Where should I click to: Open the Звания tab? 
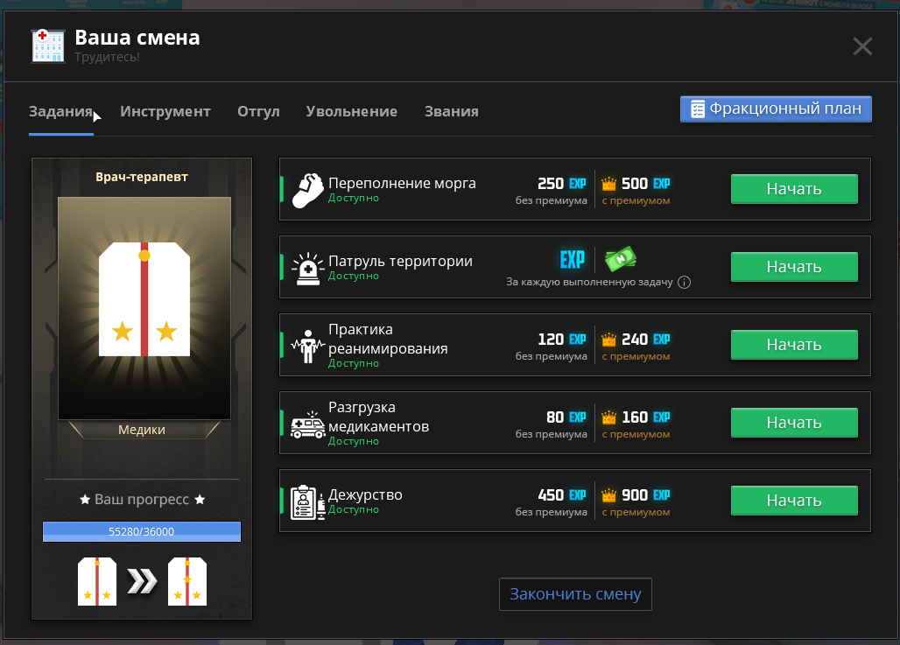(x=451, y=111)
